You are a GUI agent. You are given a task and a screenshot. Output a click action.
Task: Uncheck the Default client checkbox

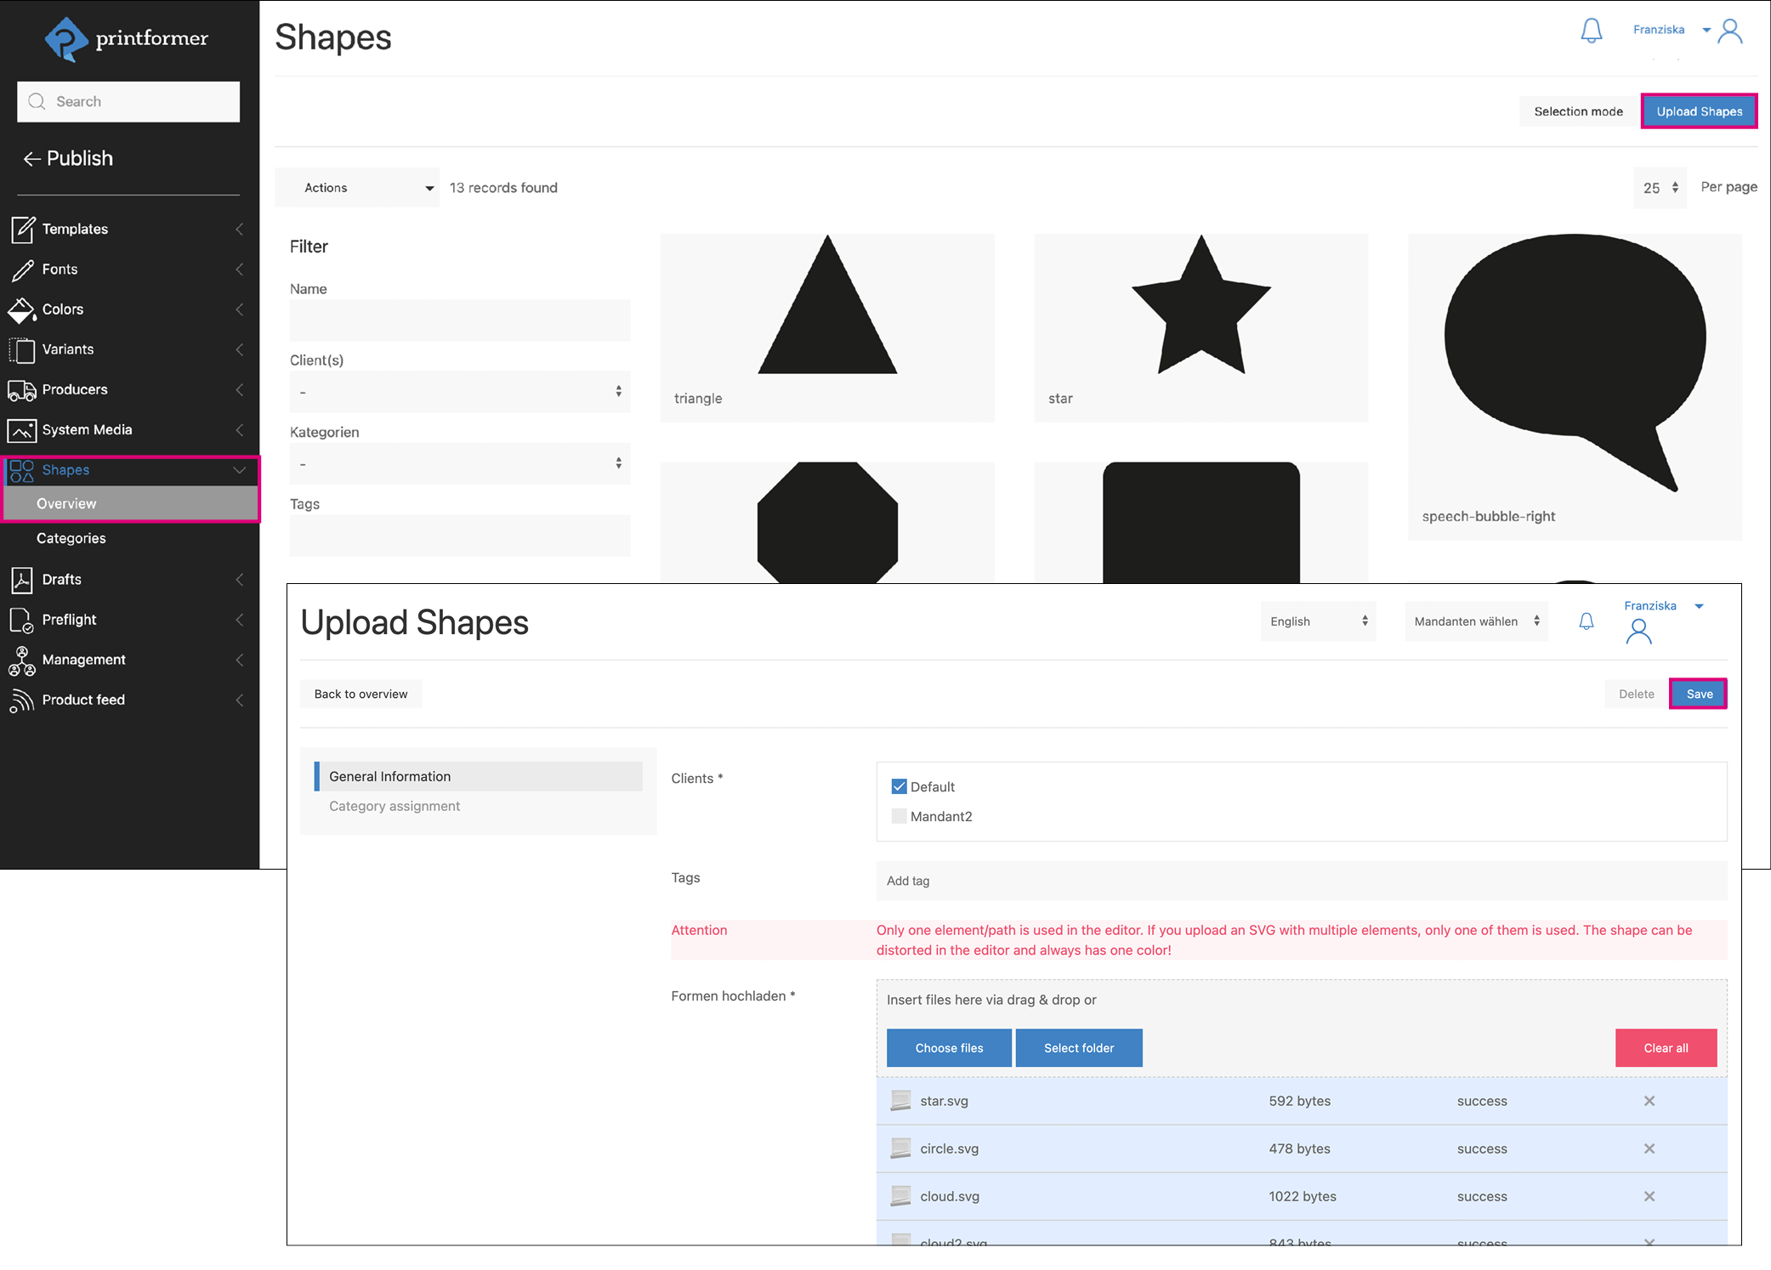click(899, 786)
